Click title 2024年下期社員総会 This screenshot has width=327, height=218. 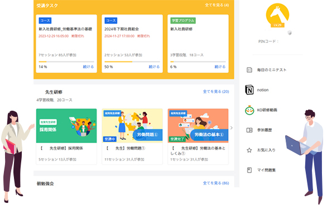click(122, 29)
